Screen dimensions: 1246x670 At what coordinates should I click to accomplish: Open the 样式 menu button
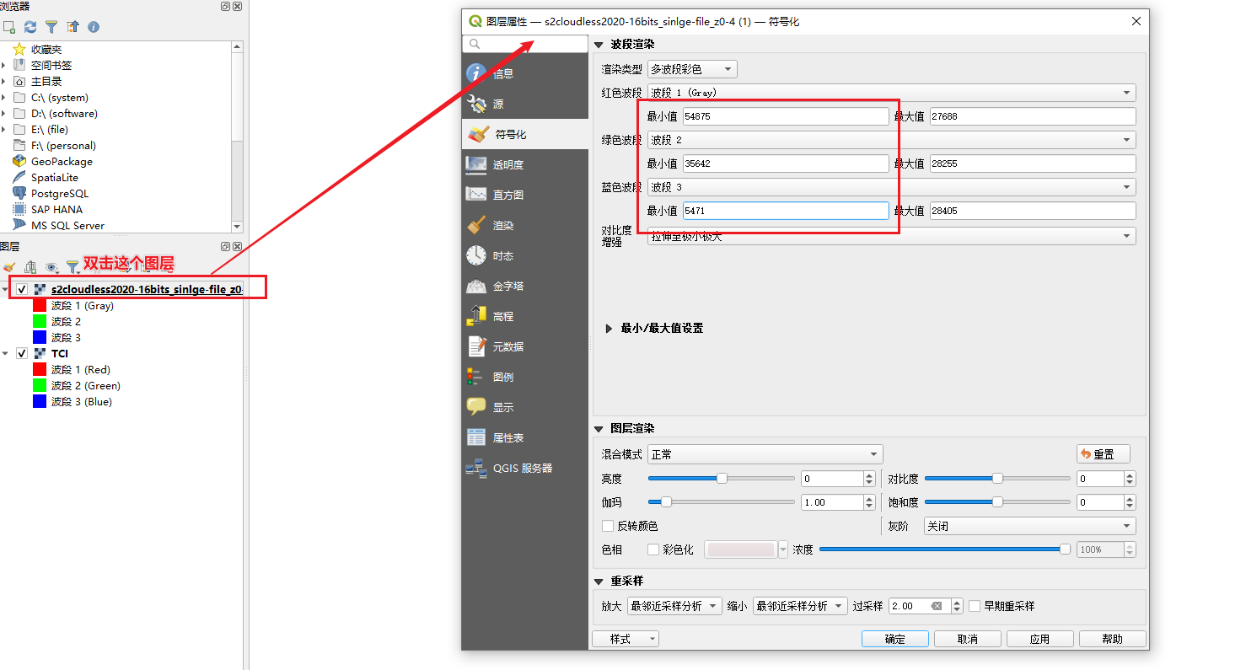click(x=626, y=639)
